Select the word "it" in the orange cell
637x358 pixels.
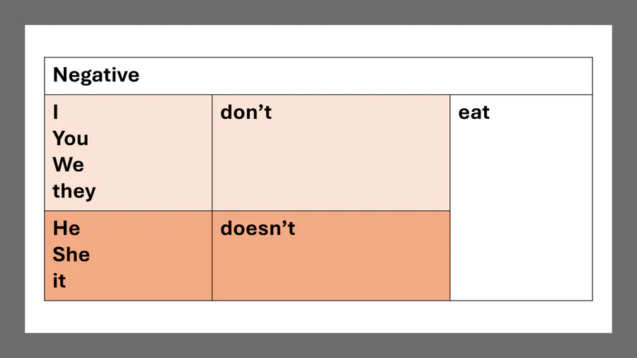(59, 281)
